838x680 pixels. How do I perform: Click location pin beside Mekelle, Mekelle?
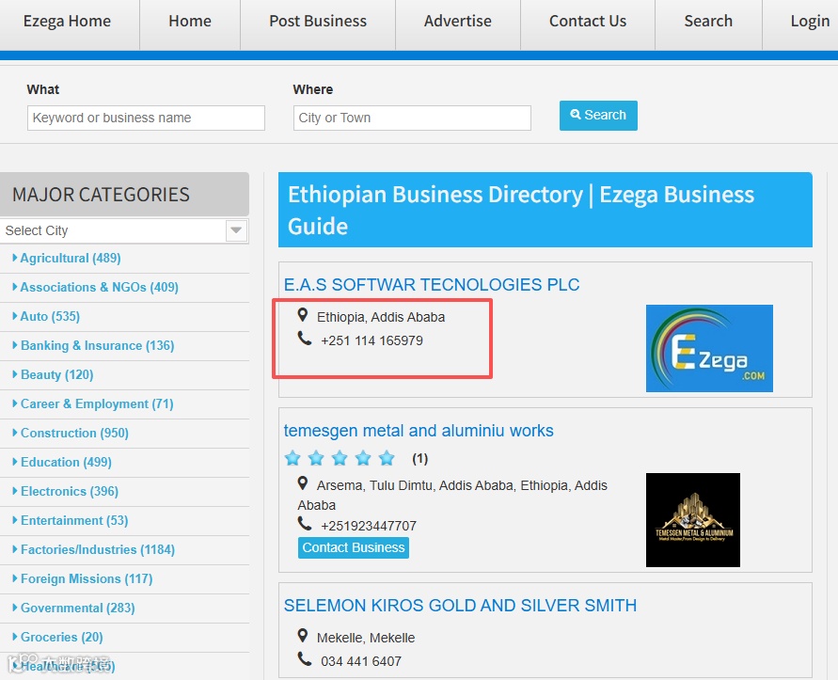coord(303,636)
